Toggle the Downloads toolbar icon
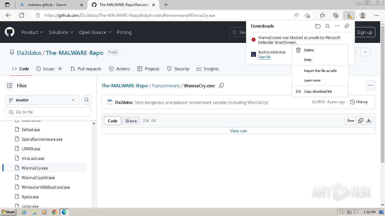The height and width of the screenshot is (216, 385). pyautogui.click(x=349, y=15)
